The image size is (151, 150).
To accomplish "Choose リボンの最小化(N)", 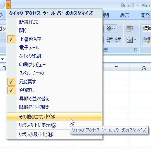I will [54, 134].
